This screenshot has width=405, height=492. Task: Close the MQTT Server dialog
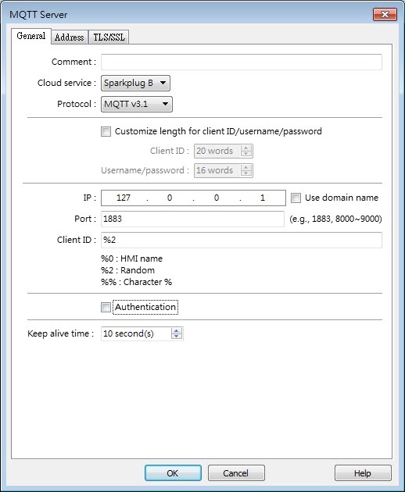385,14
